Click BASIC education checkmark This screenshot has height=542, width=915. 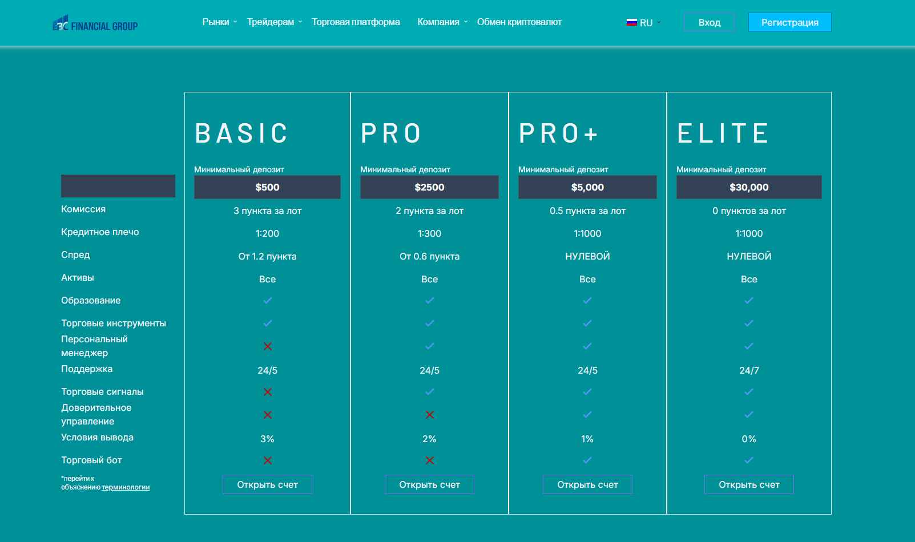(267, 301)
